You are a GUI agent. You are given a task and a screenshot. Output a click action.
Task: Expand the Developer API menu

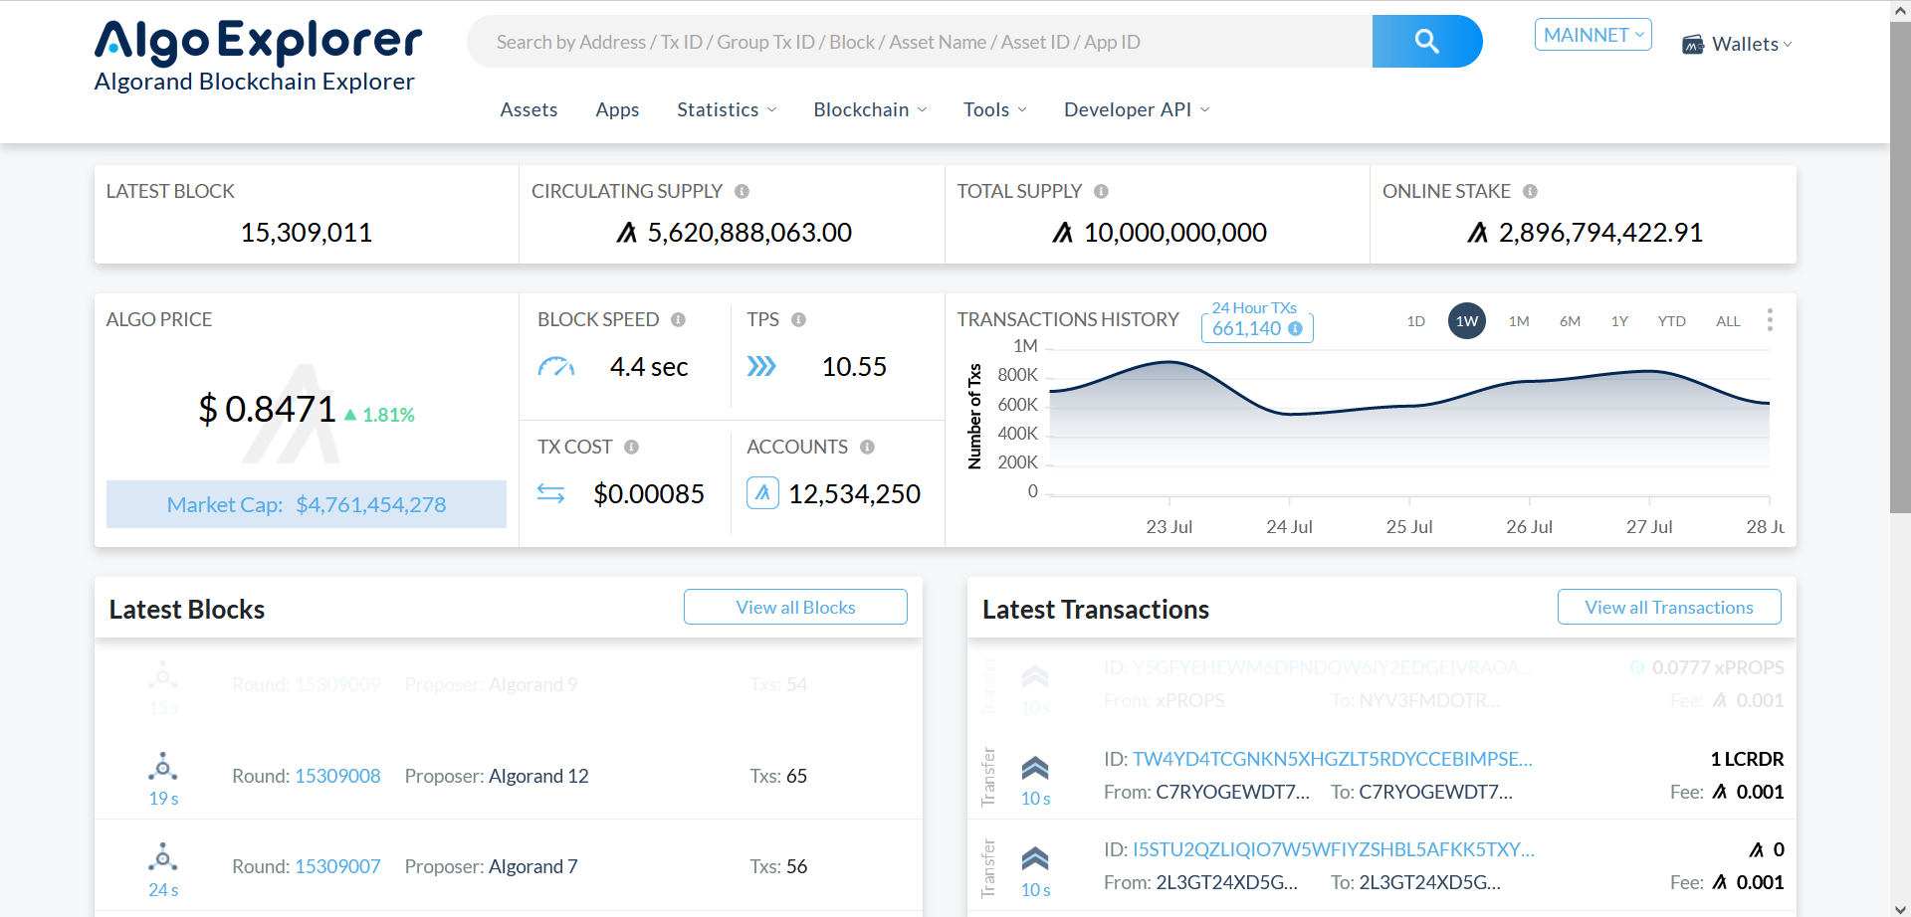pyautogui.click(x=1137, y=109)
